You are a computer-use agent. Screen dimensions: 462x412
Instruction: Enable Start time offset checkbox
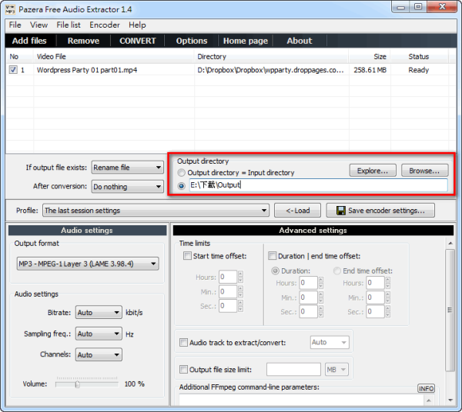(x=188, y=256)
